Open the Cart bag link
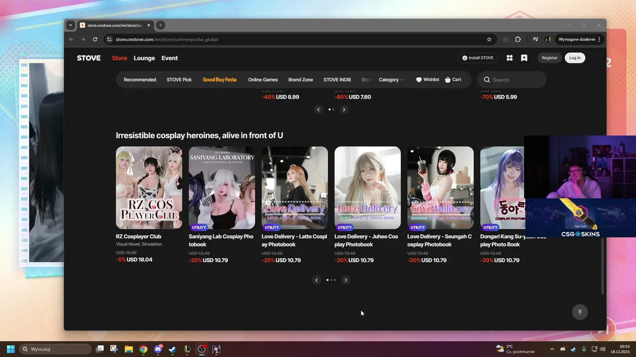636x357 pixels. click(453, 80)
